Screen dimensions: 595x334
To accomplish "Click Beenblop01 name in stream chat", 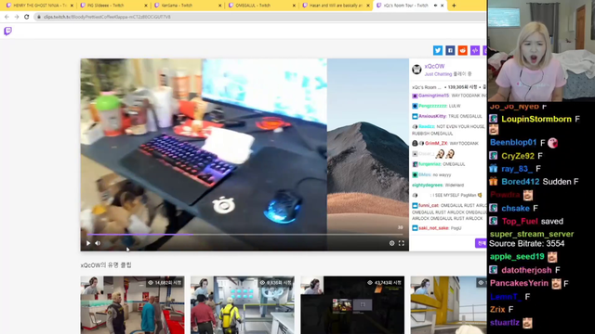I will coord(513,142).
